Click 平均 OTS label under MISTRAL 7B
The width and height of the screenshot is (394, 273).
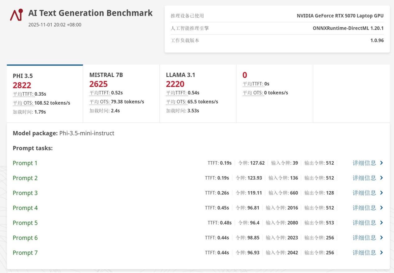[x=100, y=102]
